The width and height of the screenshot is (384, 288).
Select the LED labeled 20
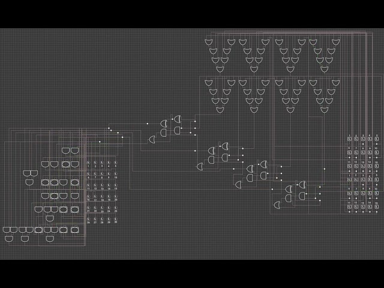point(116,197)
